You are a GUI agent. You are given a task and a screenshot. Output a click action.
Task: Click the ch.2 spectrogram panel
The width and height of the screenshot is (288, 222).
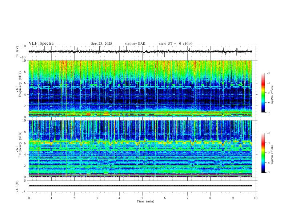tap(140, 149)
